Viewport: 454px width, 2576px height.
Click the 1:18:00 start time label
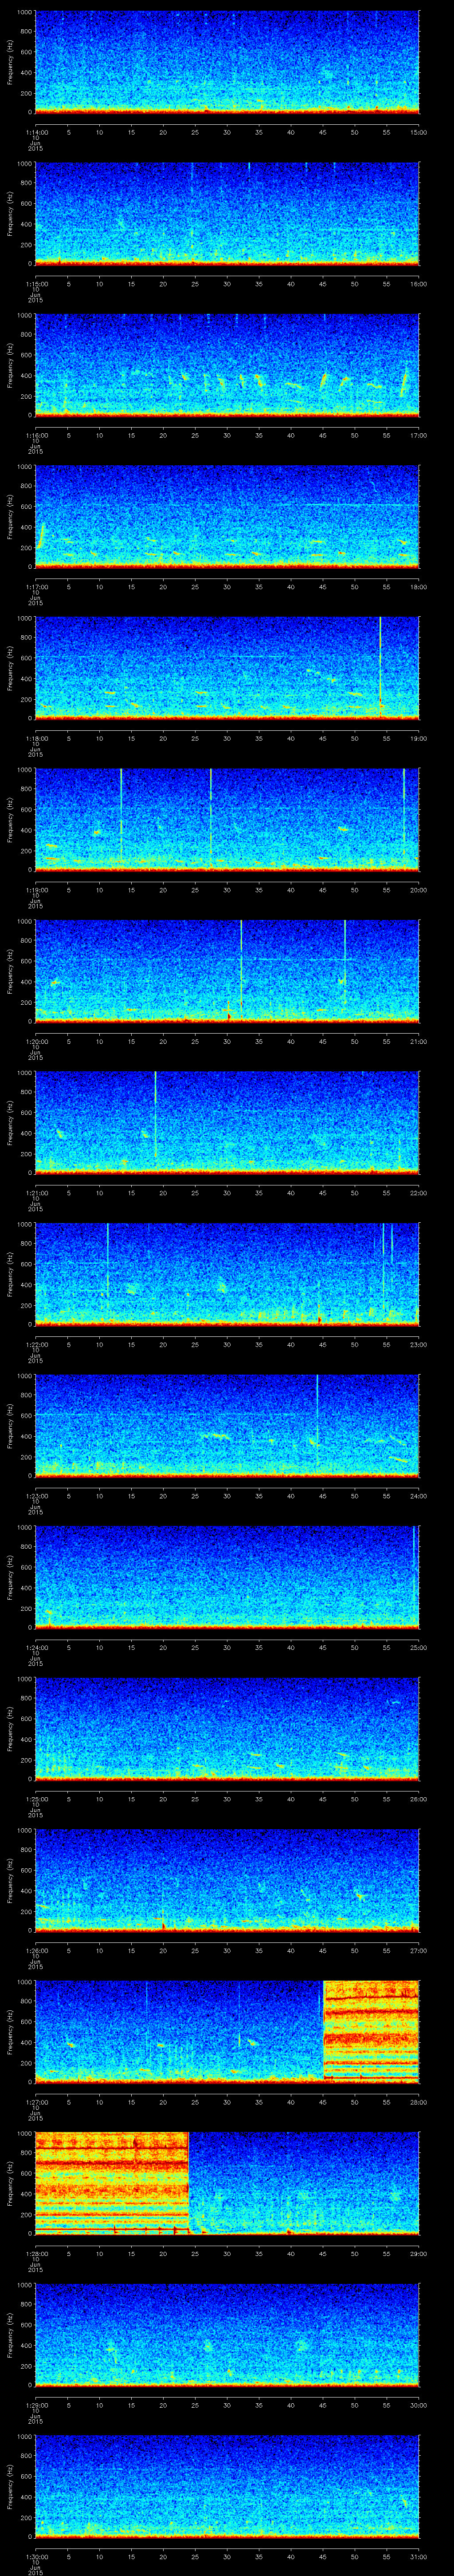(36, 739)
